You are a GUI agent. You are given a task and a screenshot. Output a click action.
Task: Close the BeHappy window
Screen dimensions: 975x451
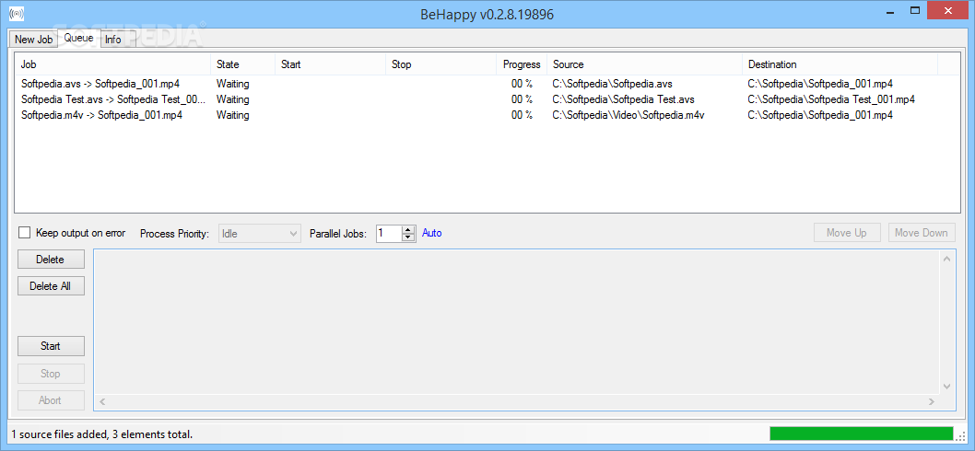click(949, 10)
